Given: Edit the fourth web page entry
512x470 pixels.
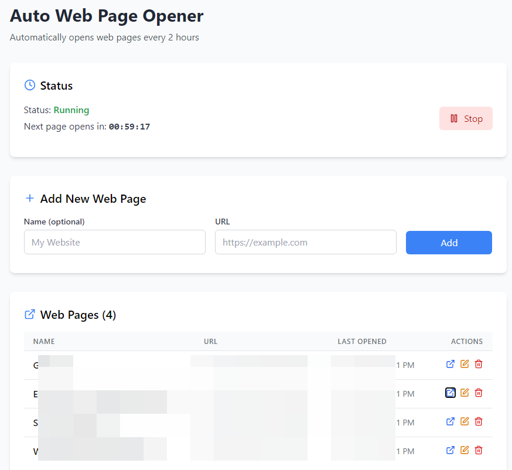Looking at the screenshot, I should [465, 450].
